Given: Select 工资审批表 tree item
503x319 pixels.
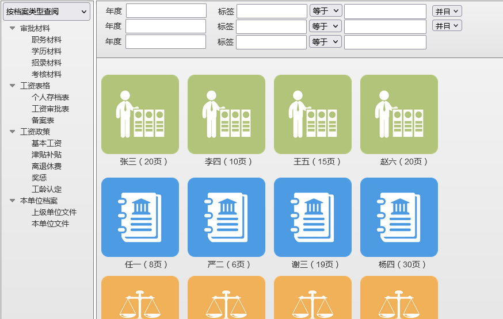Looking at the screenshot, I should click(51, 109).
